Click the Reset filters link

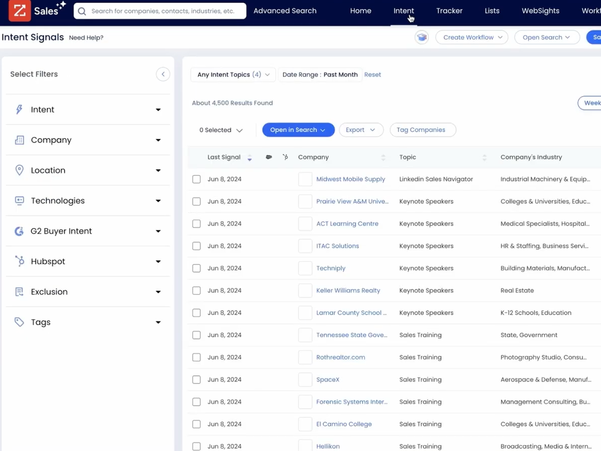372,74
